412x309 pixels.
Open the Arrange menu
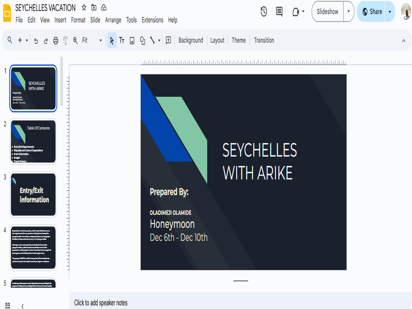[113, 20]
